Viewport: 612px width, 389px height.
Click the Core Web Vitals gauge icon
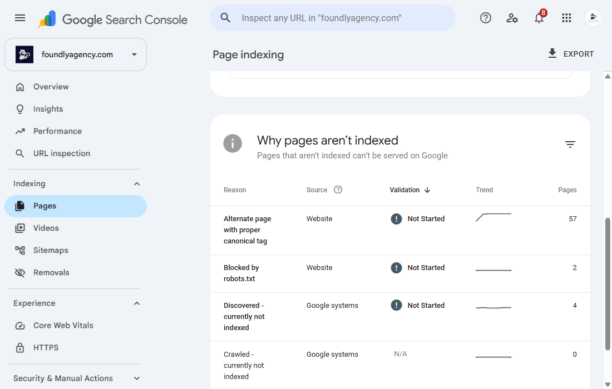(20, 326)
